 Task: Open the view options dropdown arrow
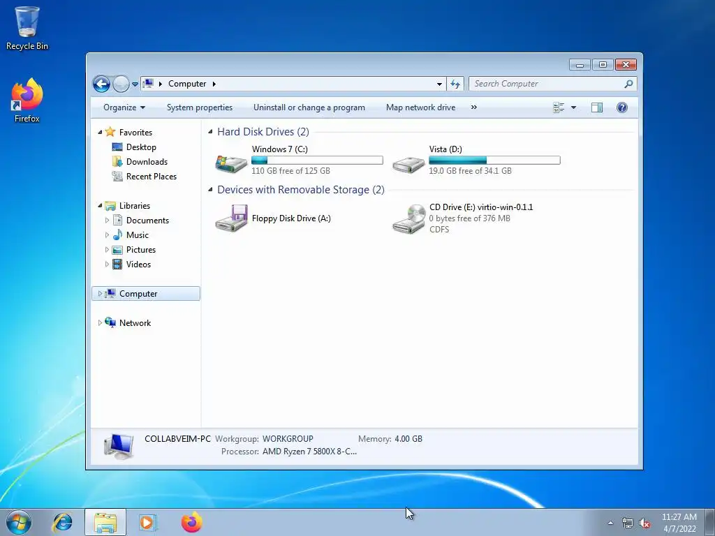(574, 107)
